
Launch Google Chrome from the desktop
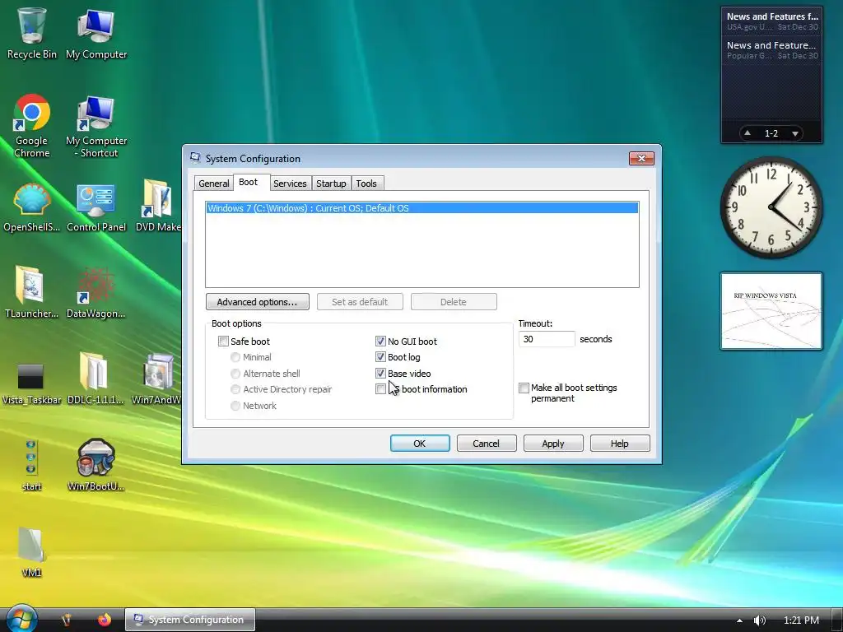[x=32, y=126]
